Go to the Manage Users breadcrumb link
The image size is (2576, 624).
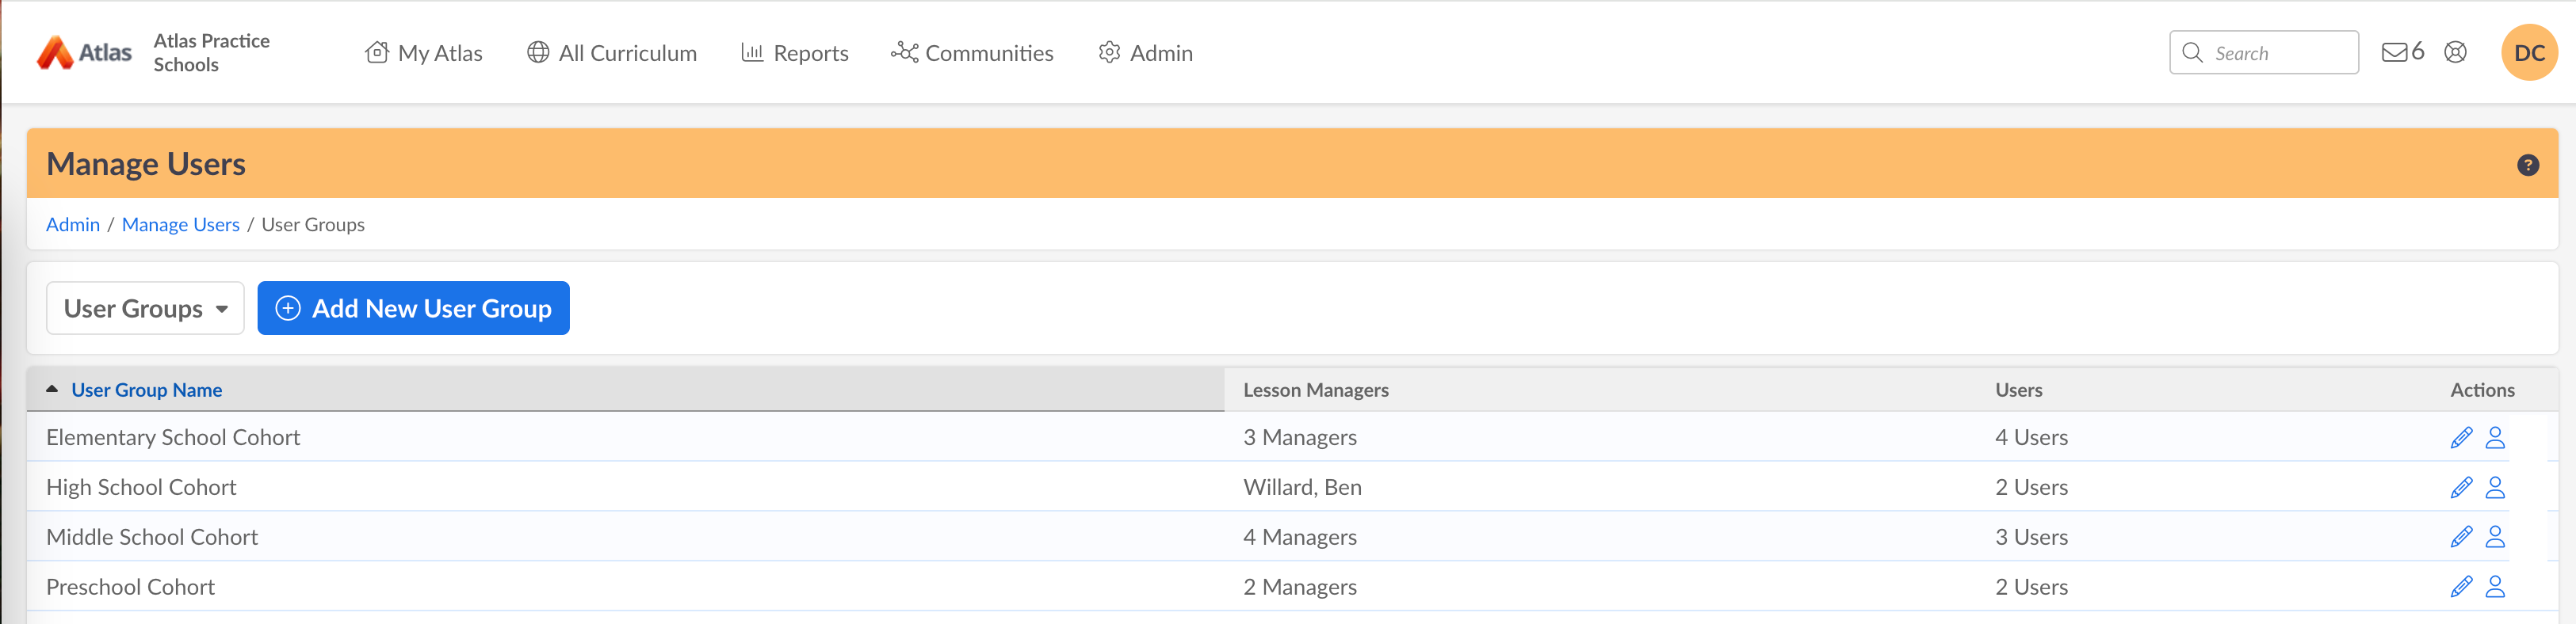tap(181, 225)
